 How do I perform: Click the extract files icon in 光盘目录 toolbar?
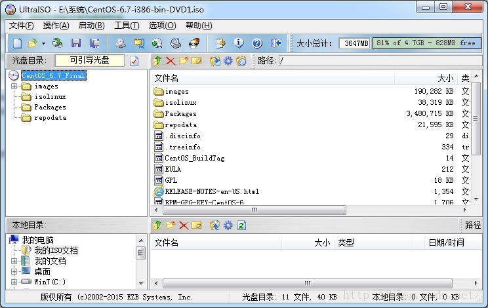tap(214, 60)
